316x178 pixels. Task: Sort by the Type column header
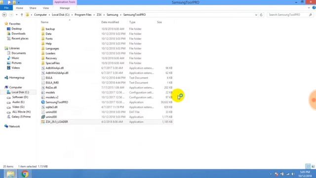coord(132,22)
